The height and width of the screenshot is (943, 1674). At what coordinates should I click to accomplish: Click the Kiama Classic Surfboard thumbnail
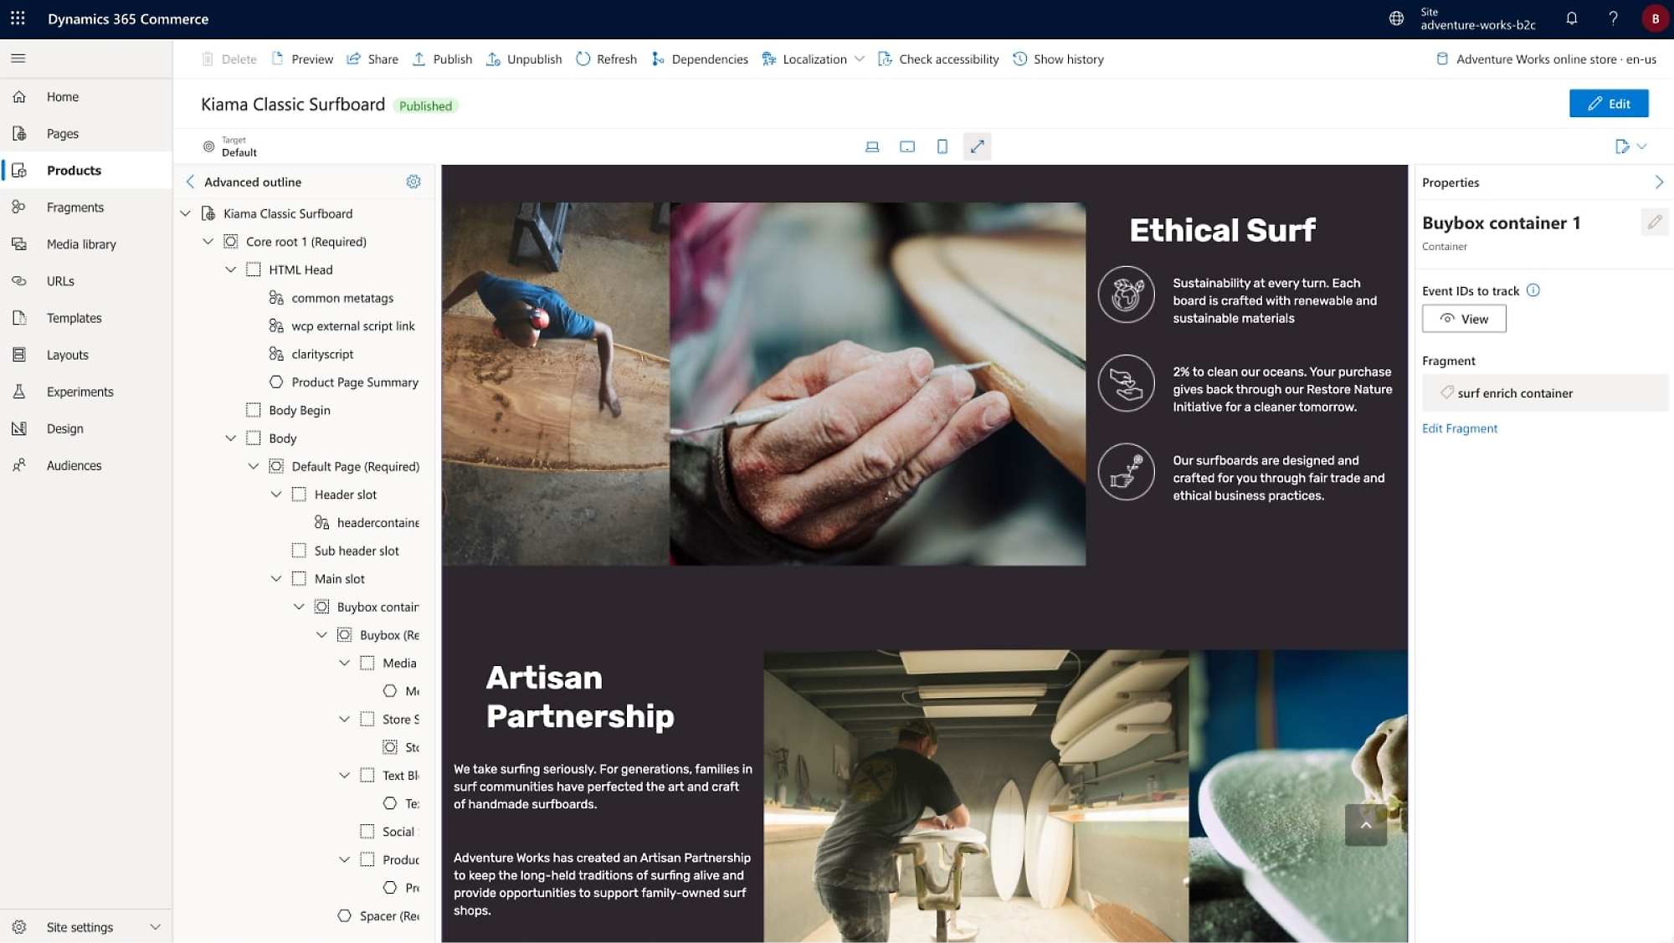(x=210, y=213)
